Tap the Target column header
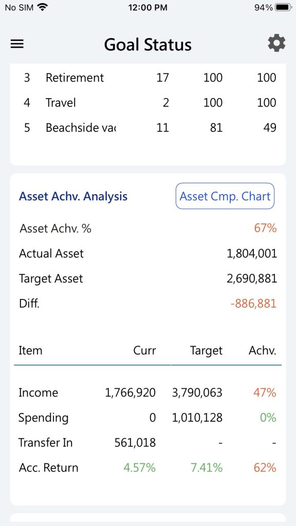The image size is (296, 526). [x=206, y=351]
